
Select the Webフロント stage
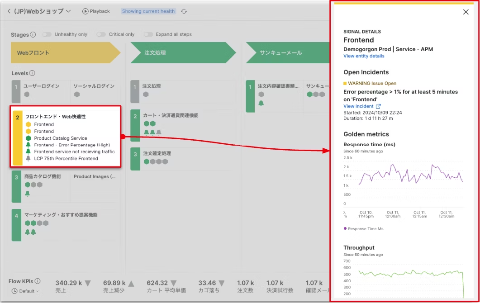coord(66,52)
